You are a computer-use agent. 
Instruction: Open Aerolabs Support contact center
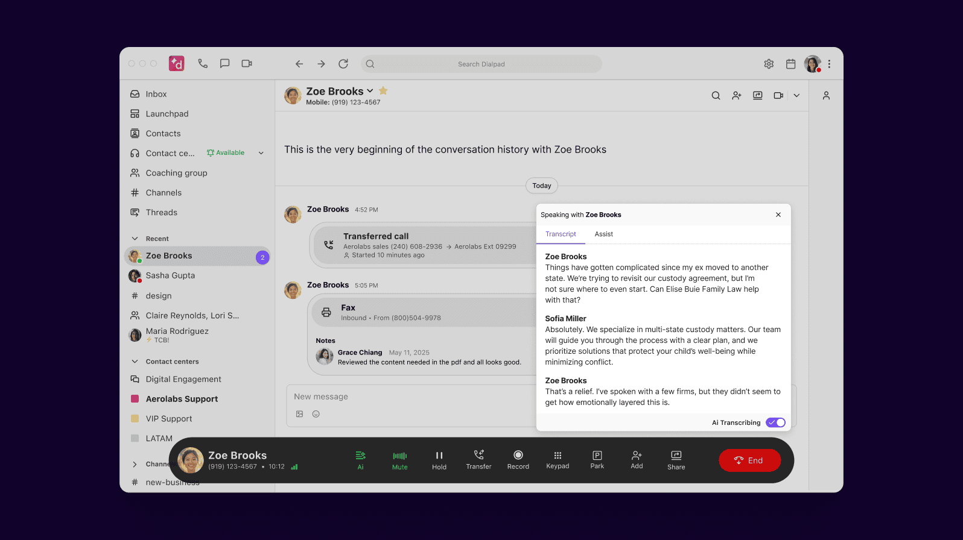182,399
